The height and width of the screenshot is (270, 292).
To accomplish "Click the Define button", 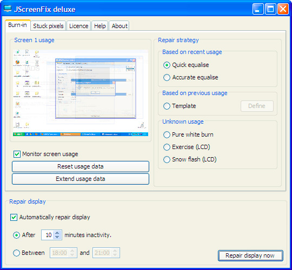I will point(257,106).
